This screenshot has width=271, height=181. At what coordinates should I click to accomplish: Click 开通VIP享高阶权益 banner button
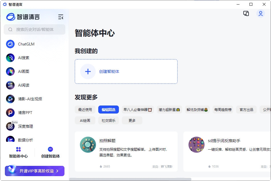[35, 171]
